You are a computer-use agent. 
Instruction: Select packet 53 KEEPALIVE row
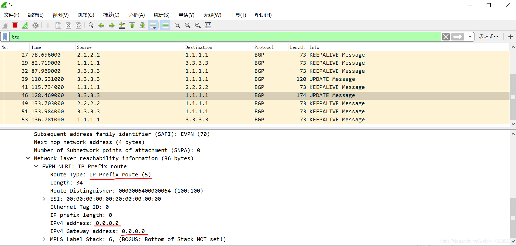[255, 119]
